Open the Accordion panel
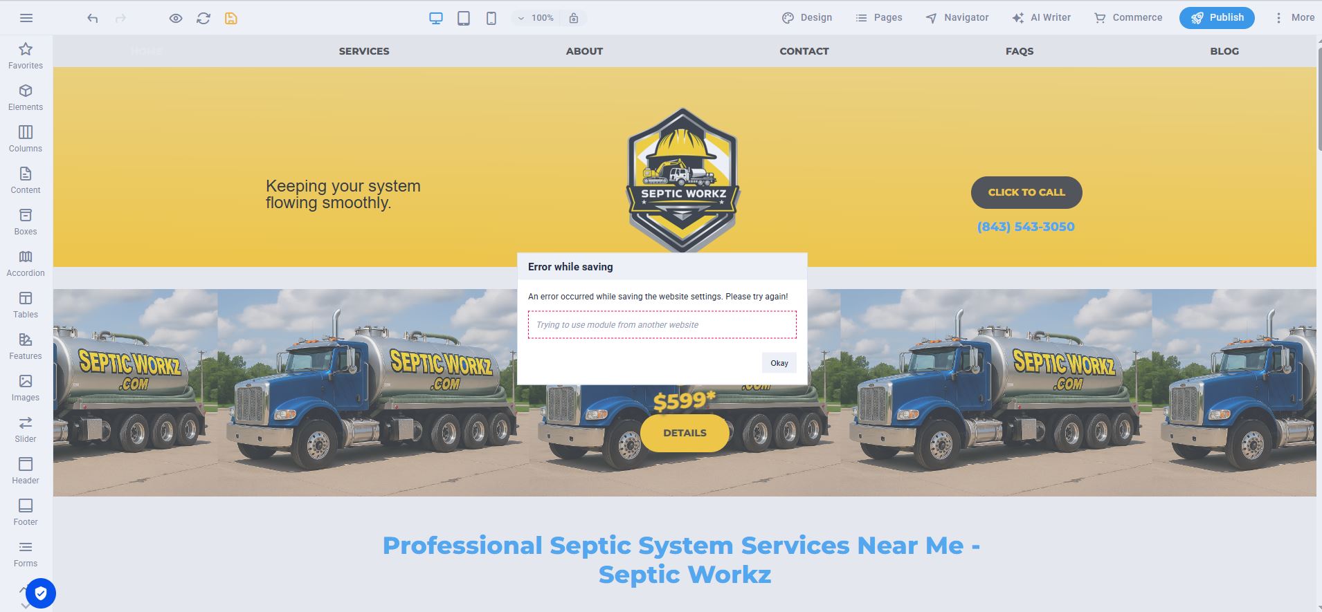The height and width of the screenshot is (612, 1322). (26, 263)
